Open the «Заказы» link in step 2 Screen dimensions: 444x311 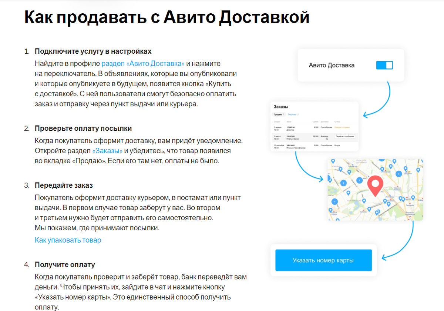(x=107, y=151)
